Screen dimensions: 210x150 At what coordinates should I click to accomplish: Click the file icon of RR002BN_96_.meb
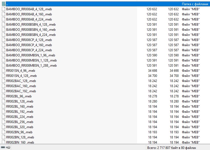click(x=4, y=132)
